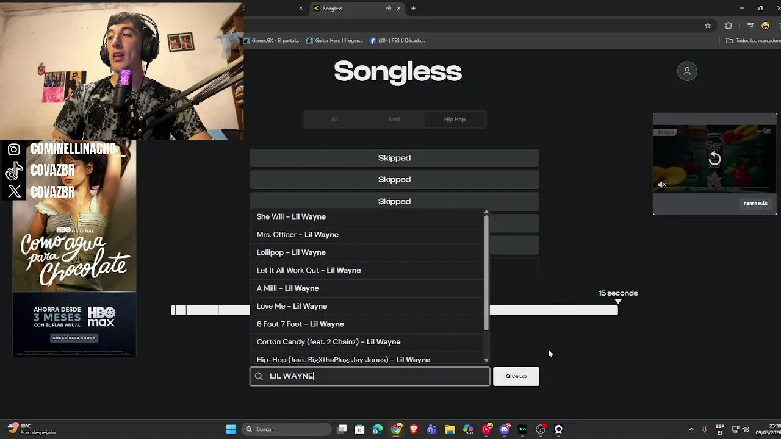Image resolution: width=781 pixels, height=439 pixels.
Task: Click the 15 seconds marker on playback bar
Action: [x=618, y=301]
